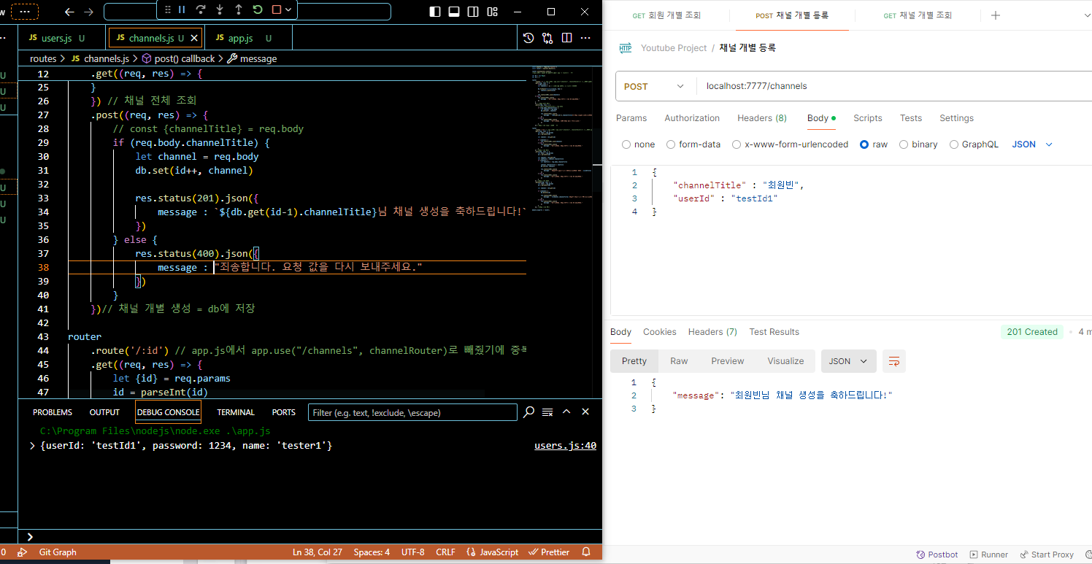Open the TERMINAL panel tab

pyautogui.click(x=236, y=412)
